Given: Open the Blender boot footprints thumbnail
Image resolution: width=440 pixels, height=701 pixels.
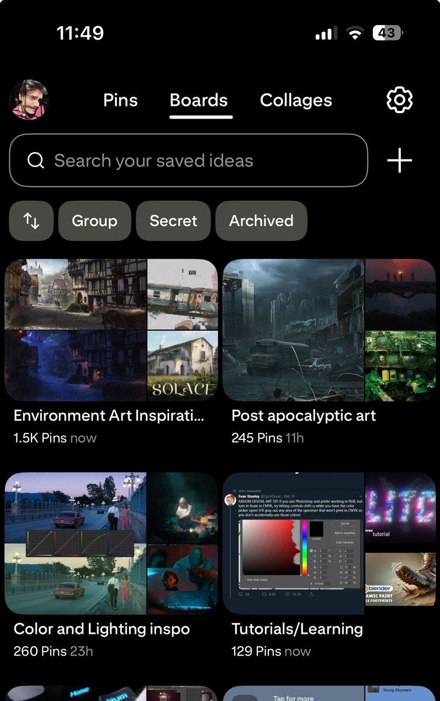Looking at the screenshot, I should click(x=400, y=579).
